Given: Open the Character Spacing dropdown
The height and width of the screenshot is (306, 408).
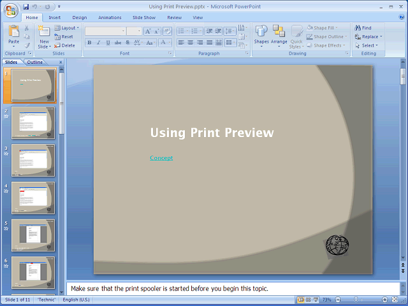Looking at the screenshot, I should (138, 43).
